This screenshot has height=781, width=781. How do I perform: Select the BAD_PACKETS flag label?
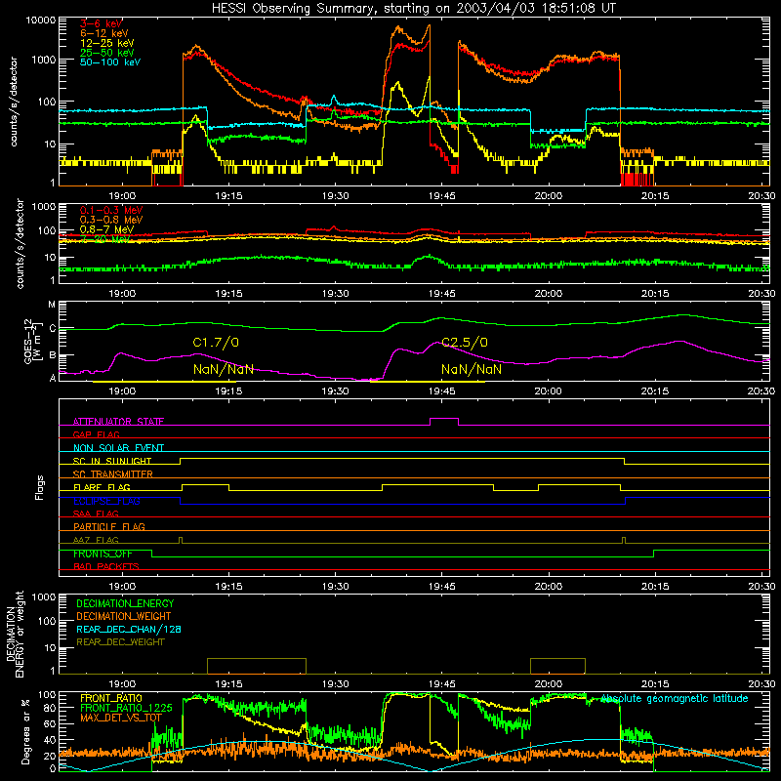[x=106, y=566]
